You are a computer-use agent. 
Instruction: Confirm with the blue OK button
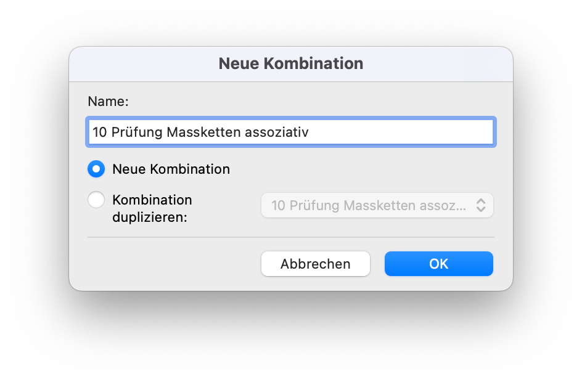tap(438, 264)
